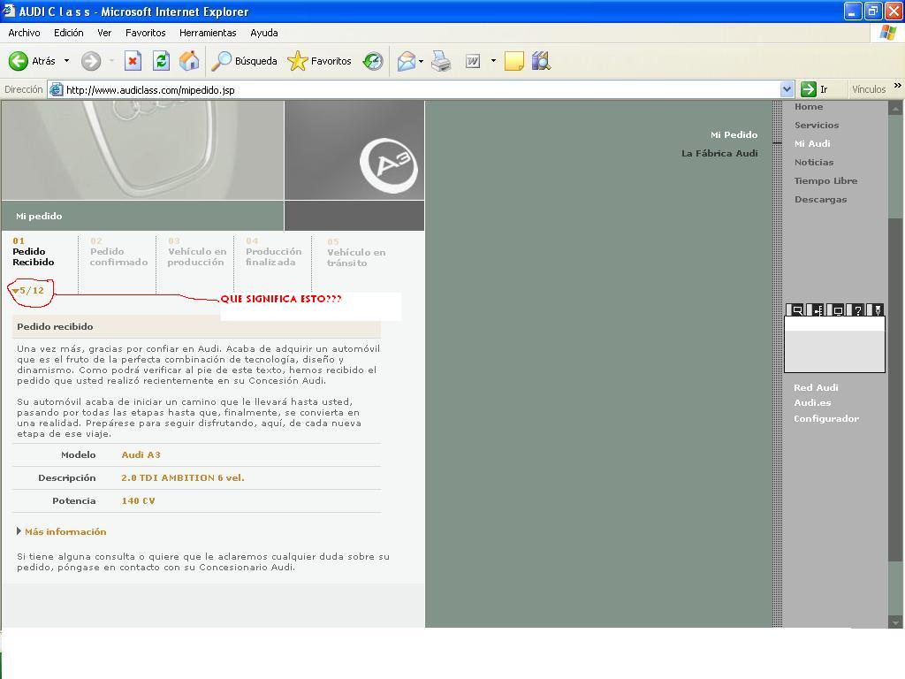905x679 pixels.
Task: Open the Ver menu
Action: tap(104, 33)
